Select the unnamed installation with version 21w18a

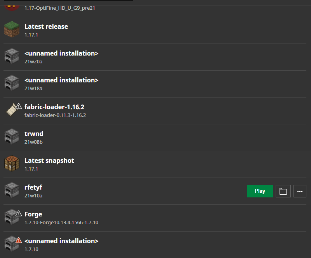[61, 80]
